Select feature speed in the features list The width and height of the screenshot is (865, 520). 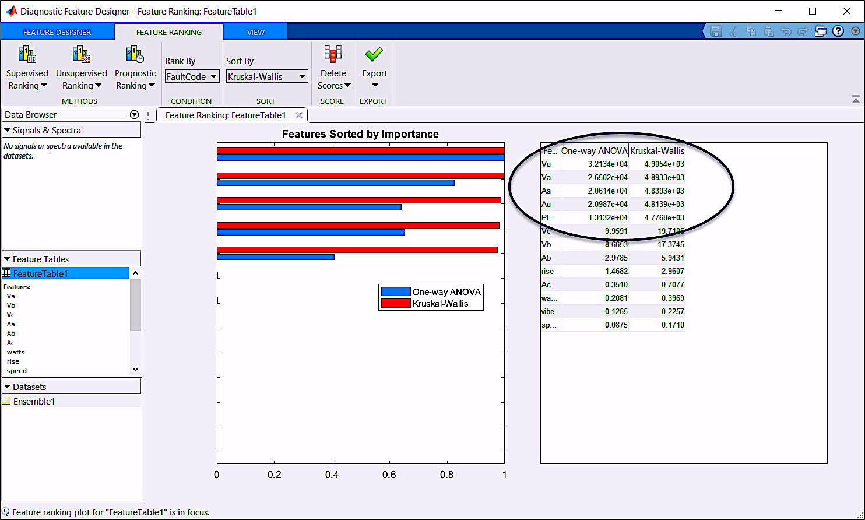pyautogui.click(x=17, y=371)
